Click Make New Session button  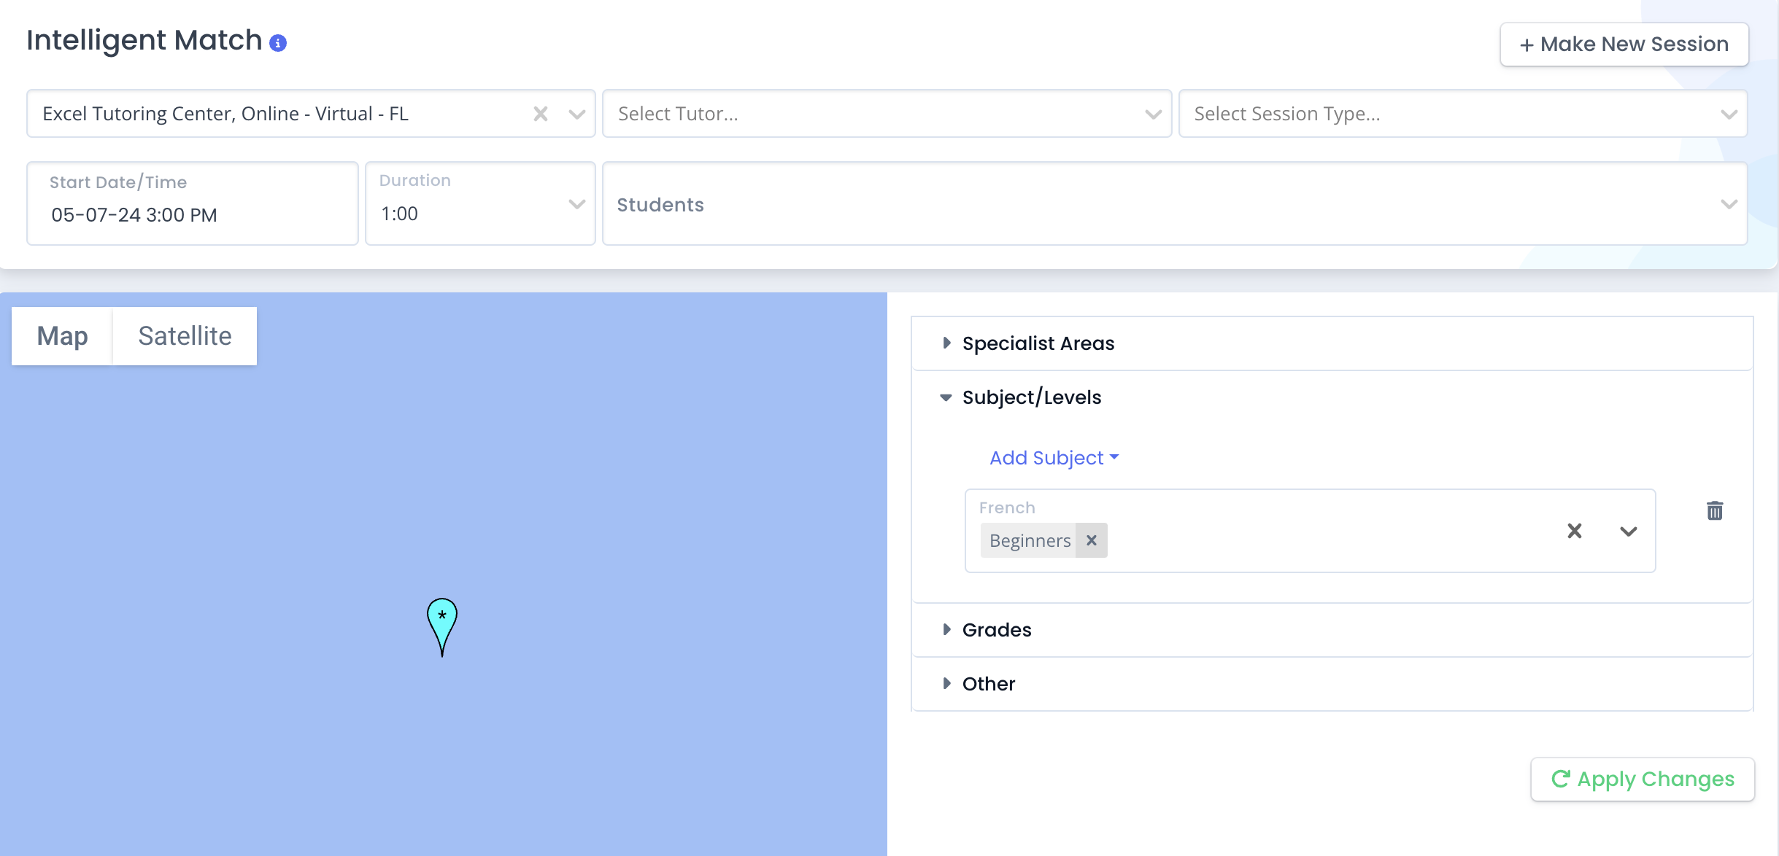pyautogui.click(x=1624, y=44)
